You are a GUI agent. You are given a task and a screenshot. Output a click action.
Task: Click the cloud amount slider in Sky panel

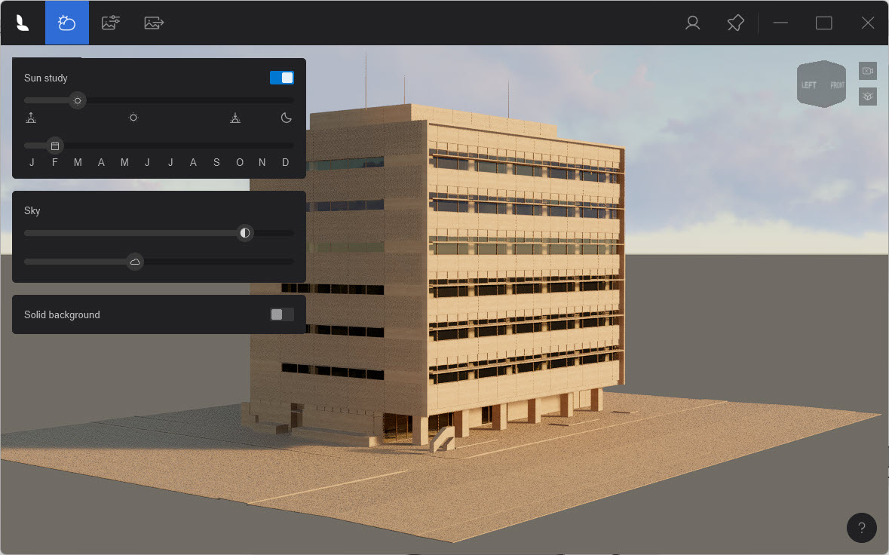click(x=135, y=262)
